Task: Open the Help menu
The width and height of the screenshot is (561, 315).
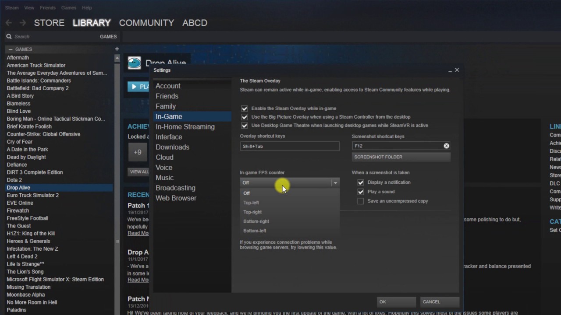Action: (x=87, y=8)
